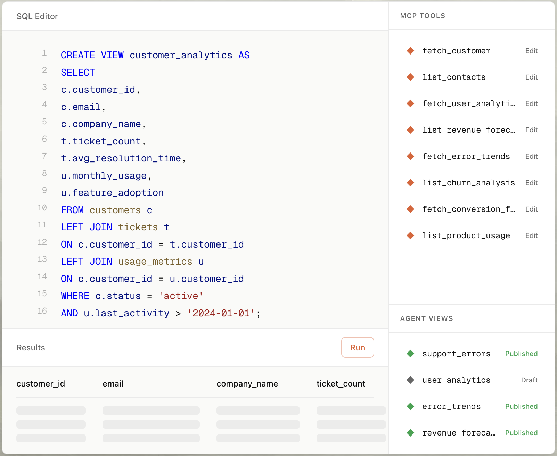
Task: Select the support_errors view icon
Action: coord(410,354)
